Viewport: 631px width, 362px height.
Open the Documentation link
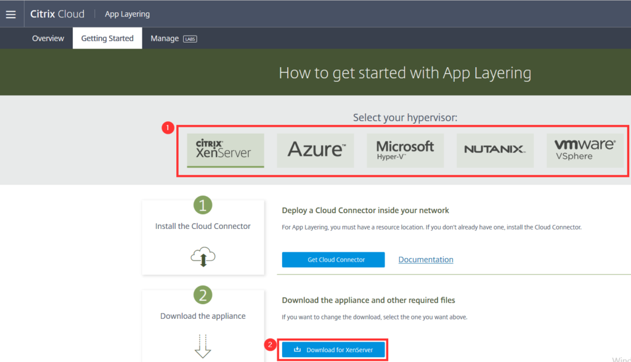click(x=426, y=259)
